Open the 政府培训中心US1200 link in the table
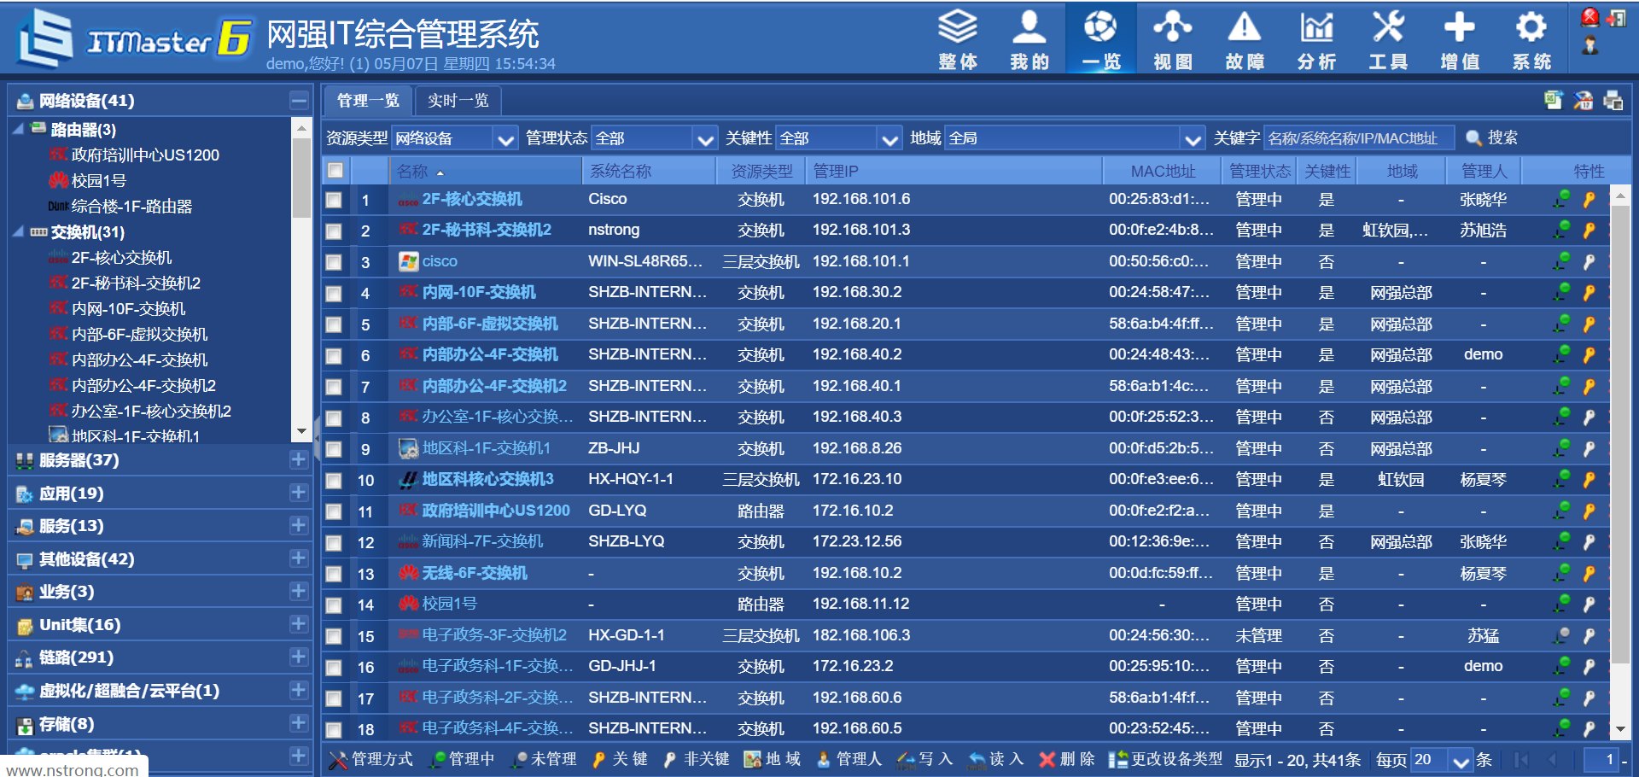 point(496,511)
